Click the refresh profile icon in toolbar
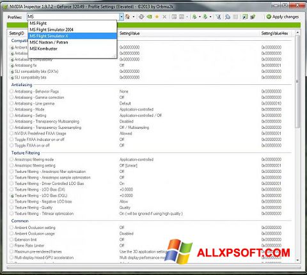This screenshot has width=307, height=275. (x=141, y=17)
